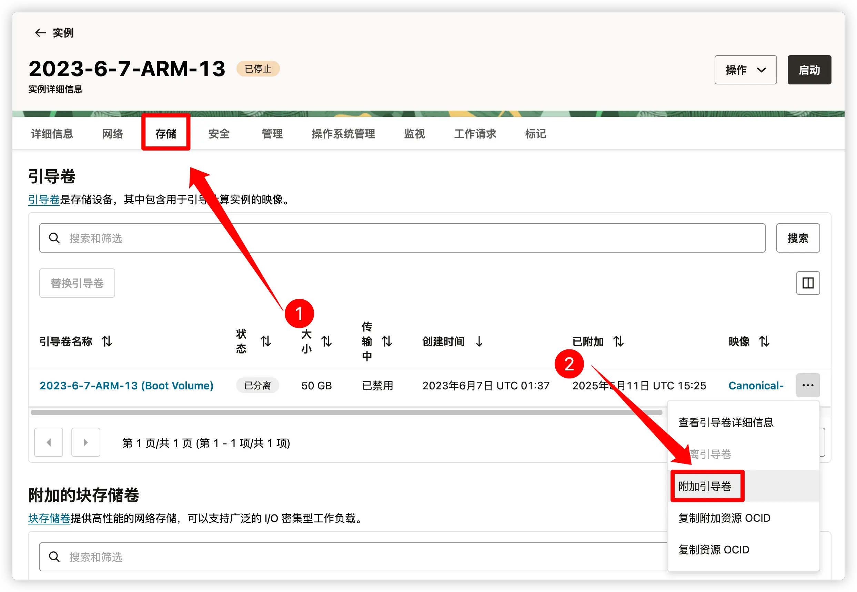Sort the 已附加 column

click(x=618, y=341)
